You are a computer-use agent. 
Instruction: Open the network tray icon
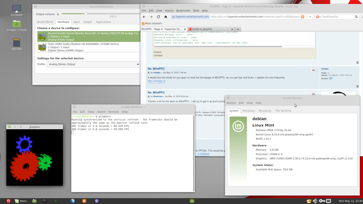329,201
